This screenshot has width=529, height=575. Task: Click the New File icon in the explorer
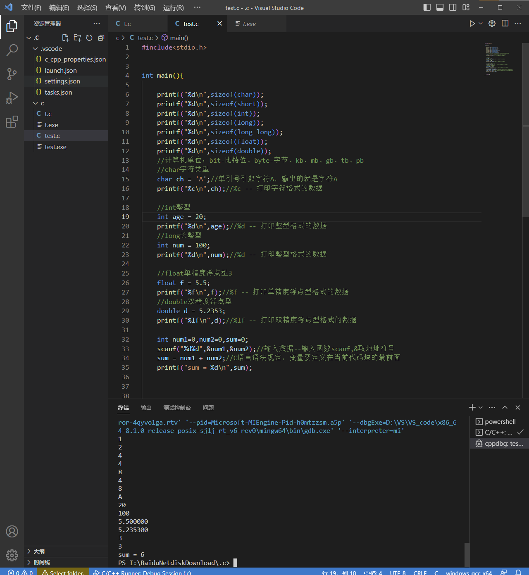65,38
